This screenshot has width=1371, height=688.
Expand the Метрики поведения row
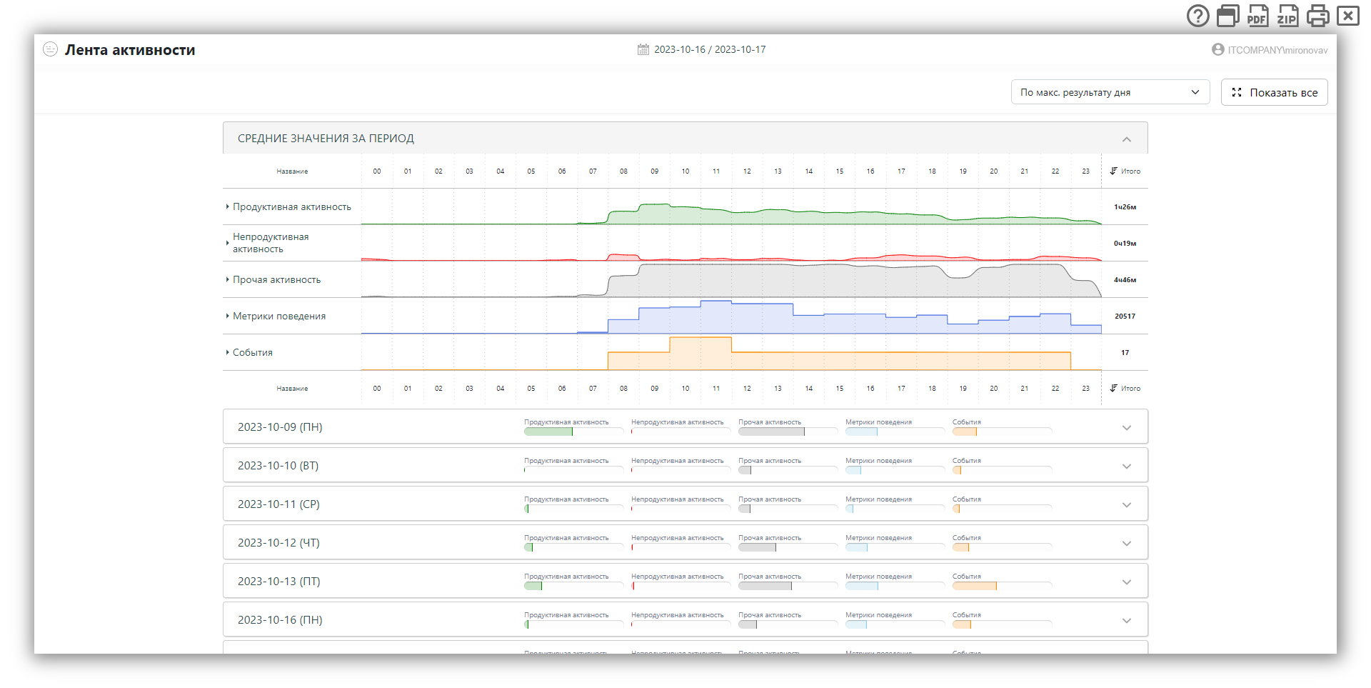point(228,316)
